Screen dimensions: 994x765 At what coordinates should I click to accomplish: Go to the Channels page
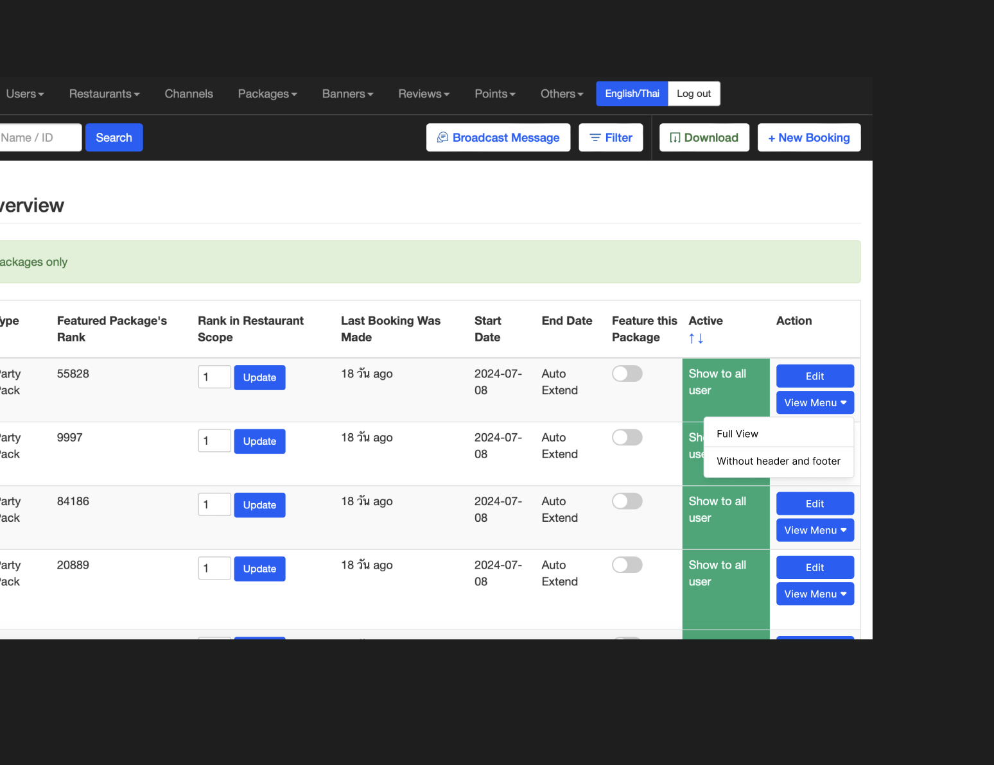click(x=189, y=94)
